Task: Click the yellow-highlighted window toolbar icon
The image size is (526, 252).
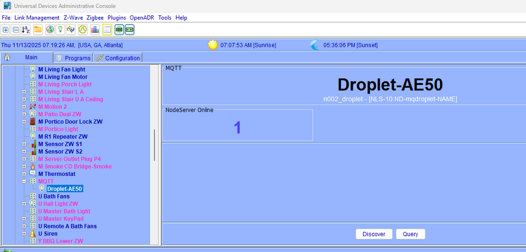Action: 107,30
